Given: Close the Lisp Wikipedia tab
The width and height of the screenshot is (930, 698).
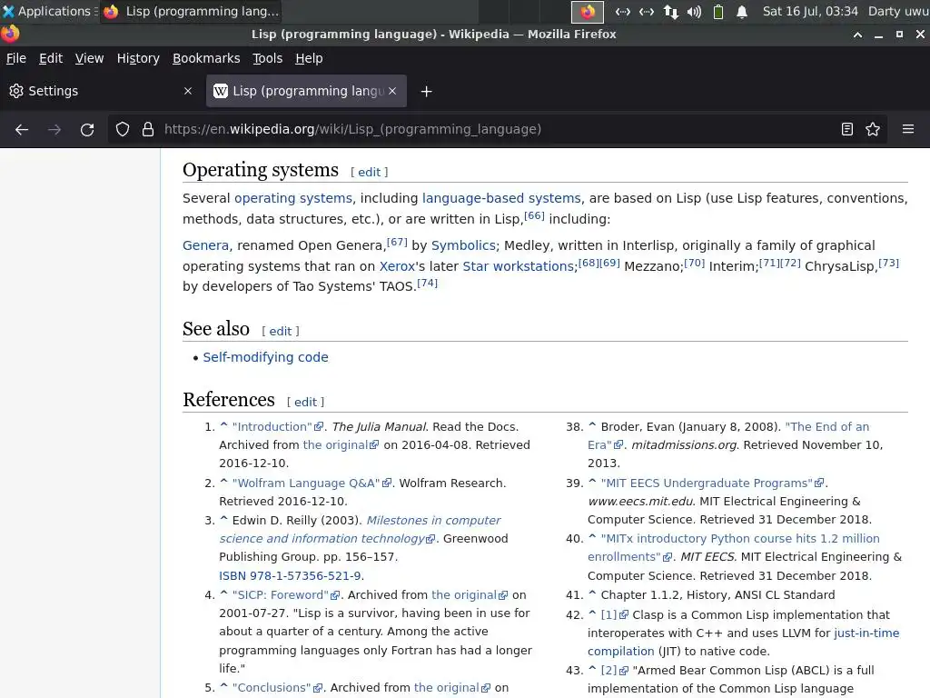Looking at the screenshot, I should coord(392,91).
